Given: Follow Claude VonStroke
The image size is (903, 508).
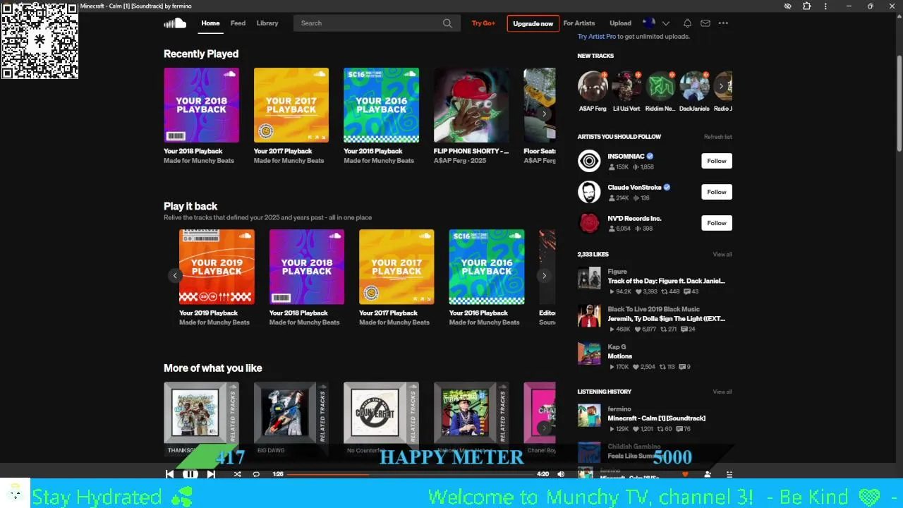Looking at the screenshot, I should (716, 192).
